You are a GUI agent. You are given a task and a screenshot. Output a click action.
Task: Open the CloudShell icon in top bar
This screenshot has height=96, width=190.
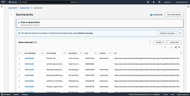coord(148,2)
